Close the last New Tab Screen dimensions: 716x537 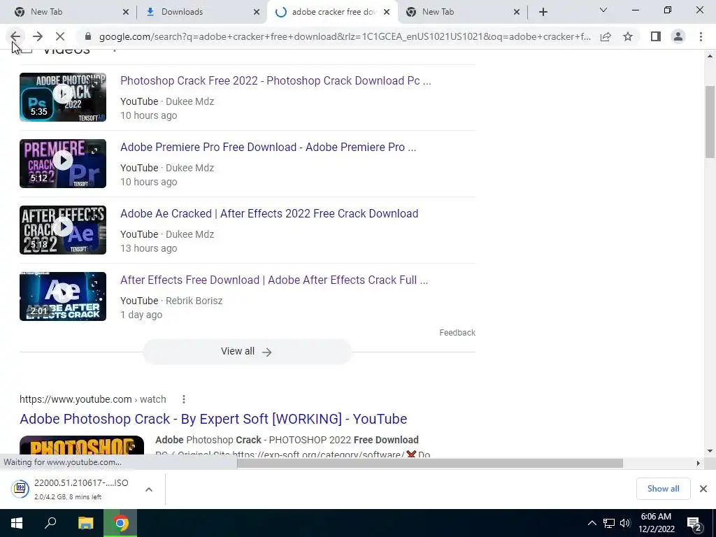517,13
